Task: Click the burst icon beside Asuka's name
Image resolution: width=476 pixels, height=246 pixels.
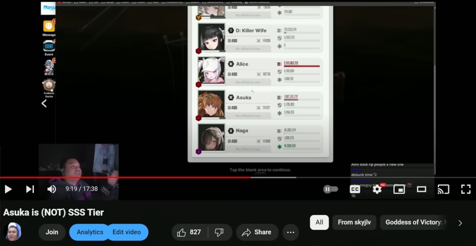Action: [x=231, y=98]
